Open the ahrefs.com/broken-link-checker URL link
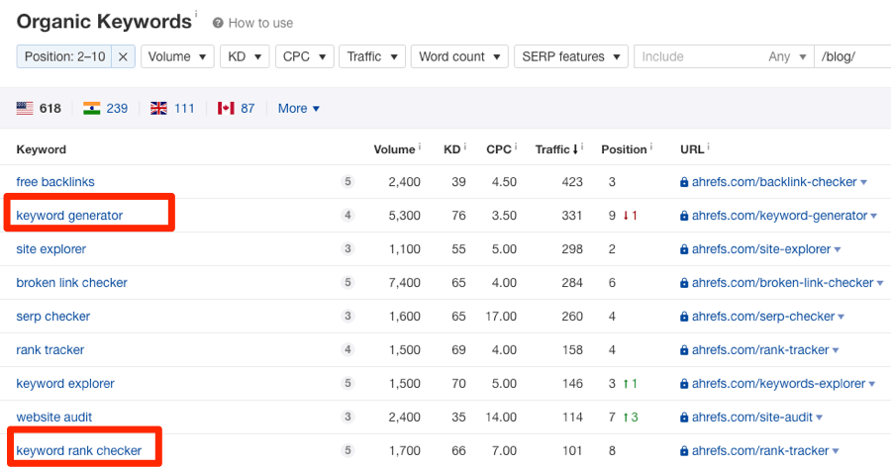The image size is (891, 467). click(782, 282)
